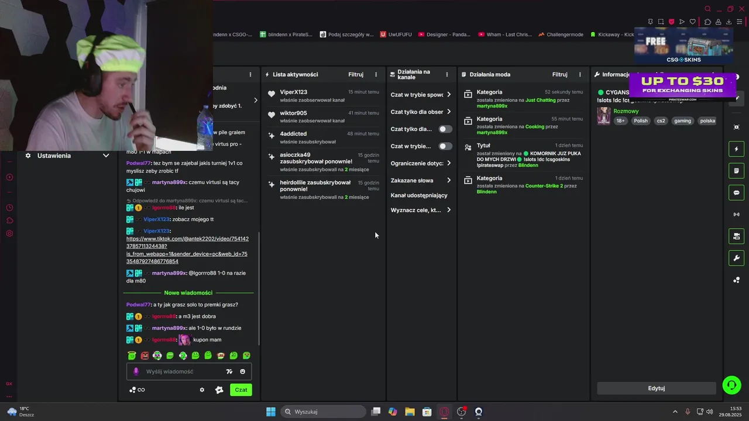Click the Edytuj button

(657, 388)
